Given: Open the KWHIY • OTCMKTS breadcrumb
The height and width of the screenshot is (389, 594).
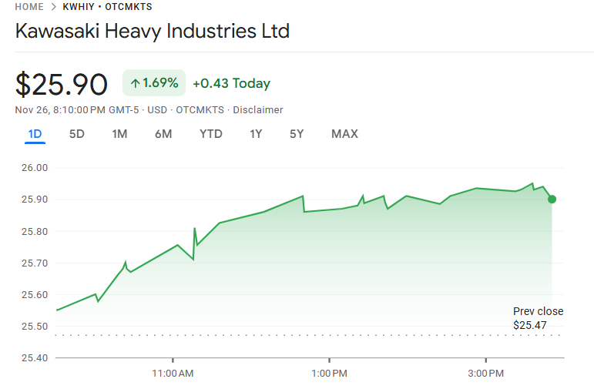Looking at the screenshot, I should coord(107,7).
